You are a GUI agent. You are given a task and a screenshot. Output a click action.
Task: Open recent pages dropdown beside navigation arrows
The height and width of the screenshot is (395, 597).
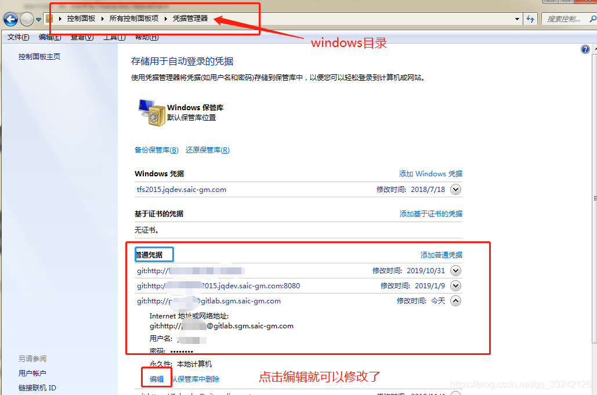(38, 19)
